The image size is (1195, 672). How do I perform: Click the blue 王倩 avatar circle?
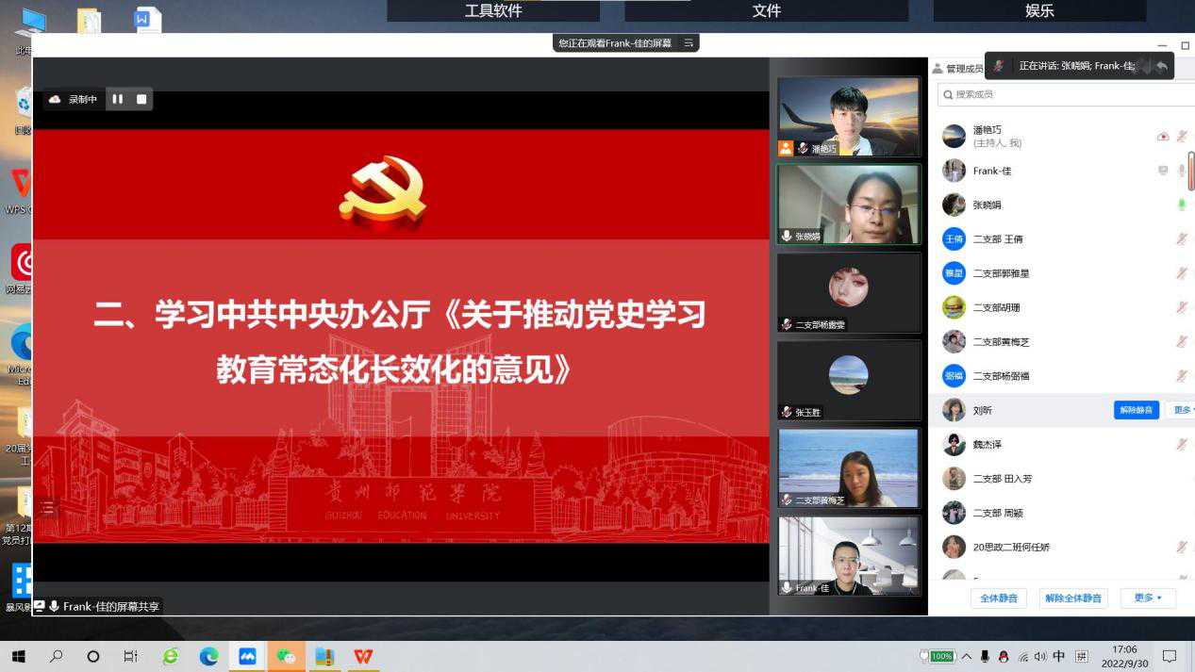pyautogui.click(x=954, y=239)
